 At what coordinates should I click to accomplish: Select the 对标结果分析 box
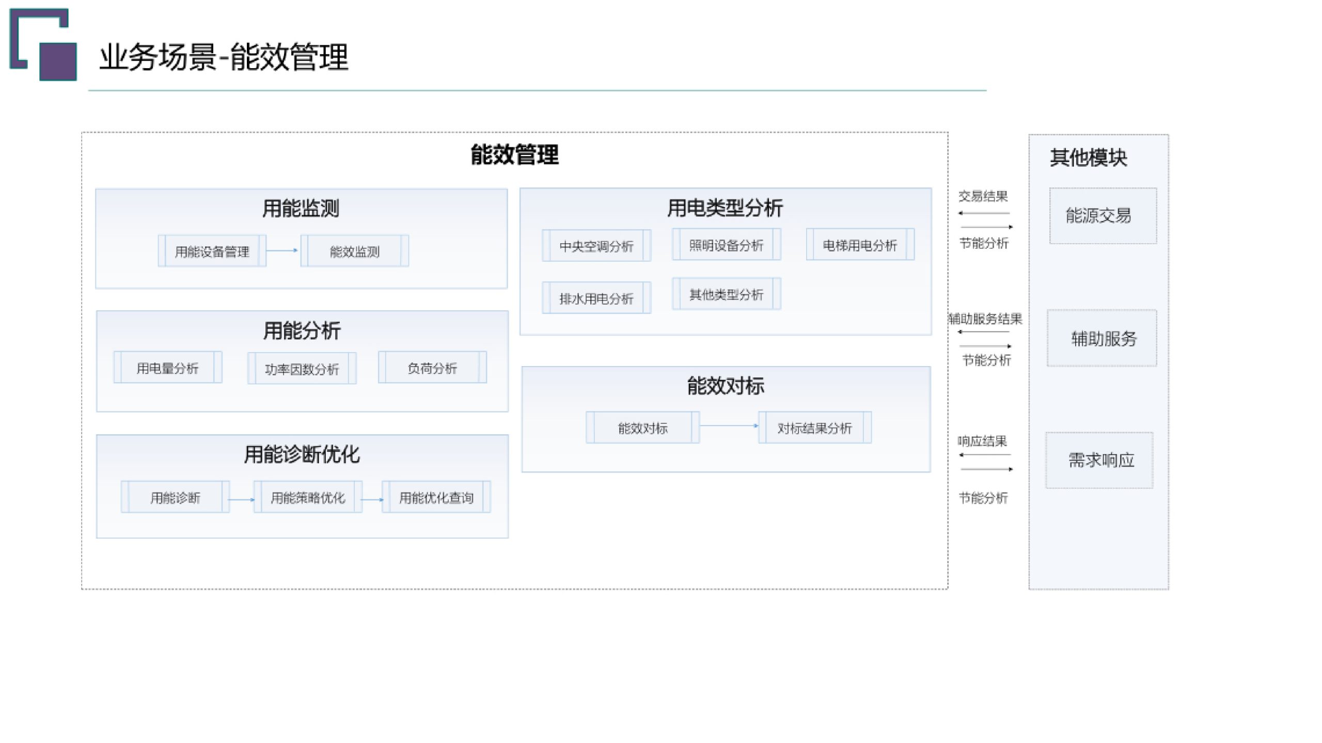[814, 426]
